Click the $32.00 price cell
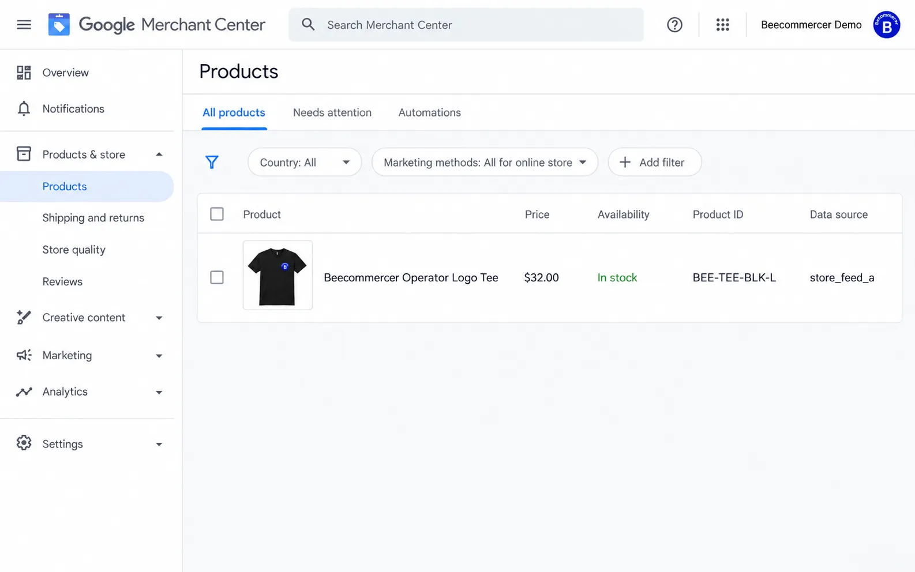 point(541,277)
